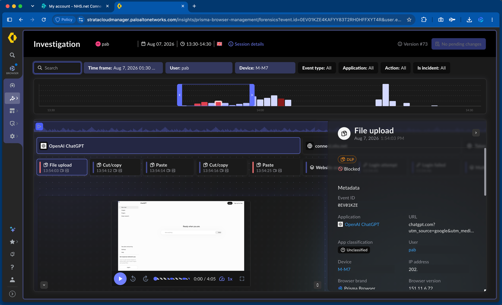Select the Paste 13:54:14 event

(x=168, y=167)
